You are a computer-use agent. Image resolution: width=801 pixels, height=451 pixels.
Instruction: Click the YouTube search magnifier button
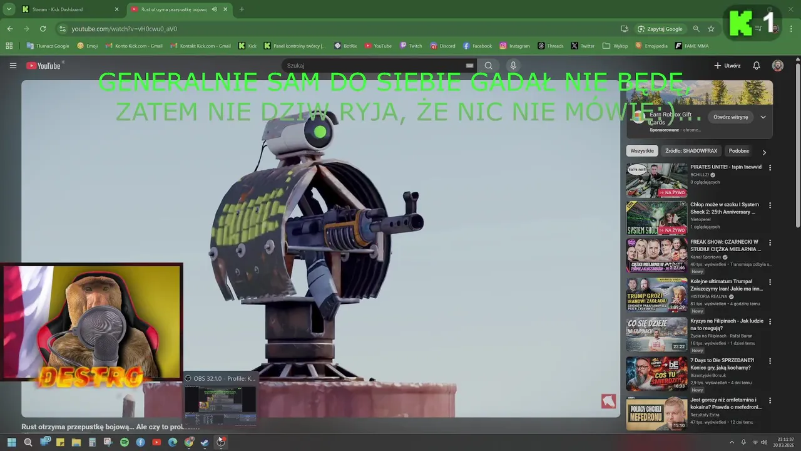tap(488, 66)
